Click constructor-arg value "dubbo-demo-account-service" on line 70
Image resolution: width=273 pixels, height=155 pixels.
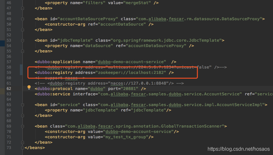[x=138, y=132]
